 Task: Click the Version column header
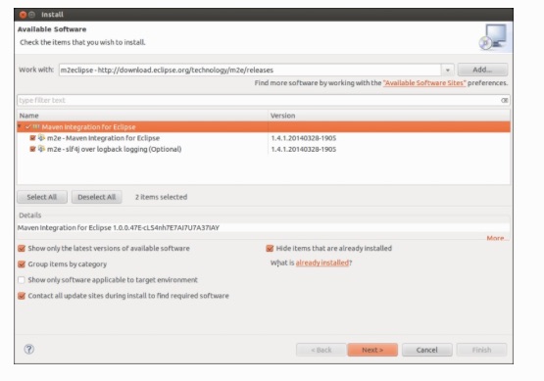[x=389, y=116]
